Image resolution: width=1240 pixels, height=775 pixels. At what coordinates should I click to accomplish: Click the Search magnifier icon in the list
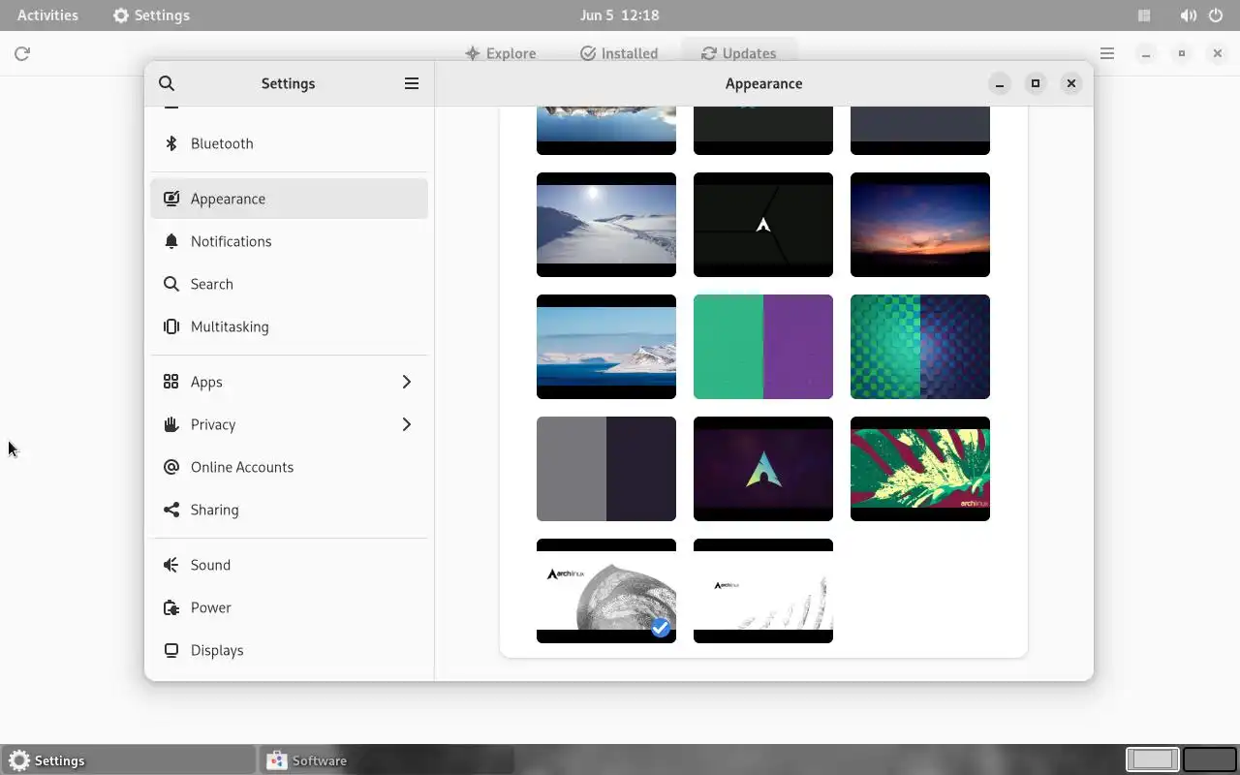click(x=171, y=284)
